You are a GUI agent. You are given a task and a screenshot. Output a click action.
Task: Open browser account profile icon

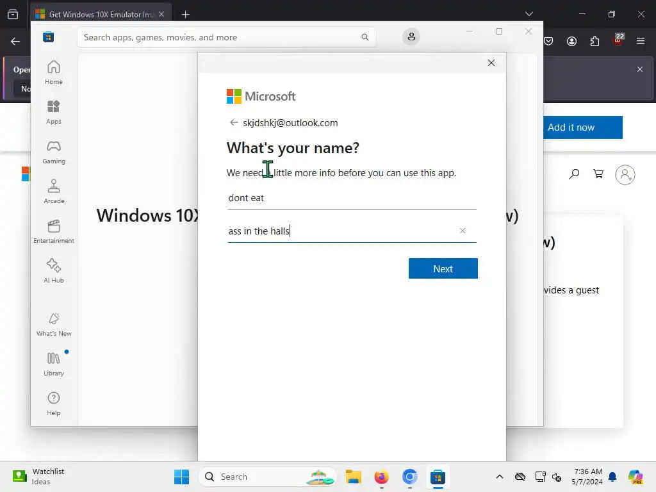571,41
